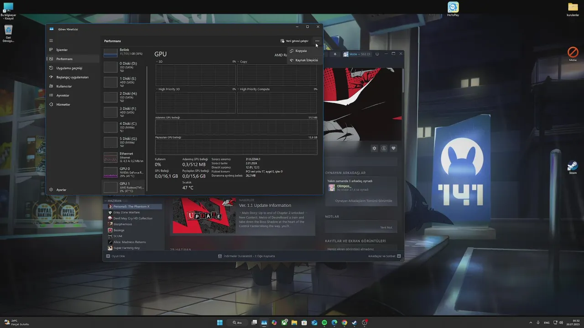Open High Priority Compute graph dropdown
This screenshot has width=584, height=328.
[x=253, y=89]
